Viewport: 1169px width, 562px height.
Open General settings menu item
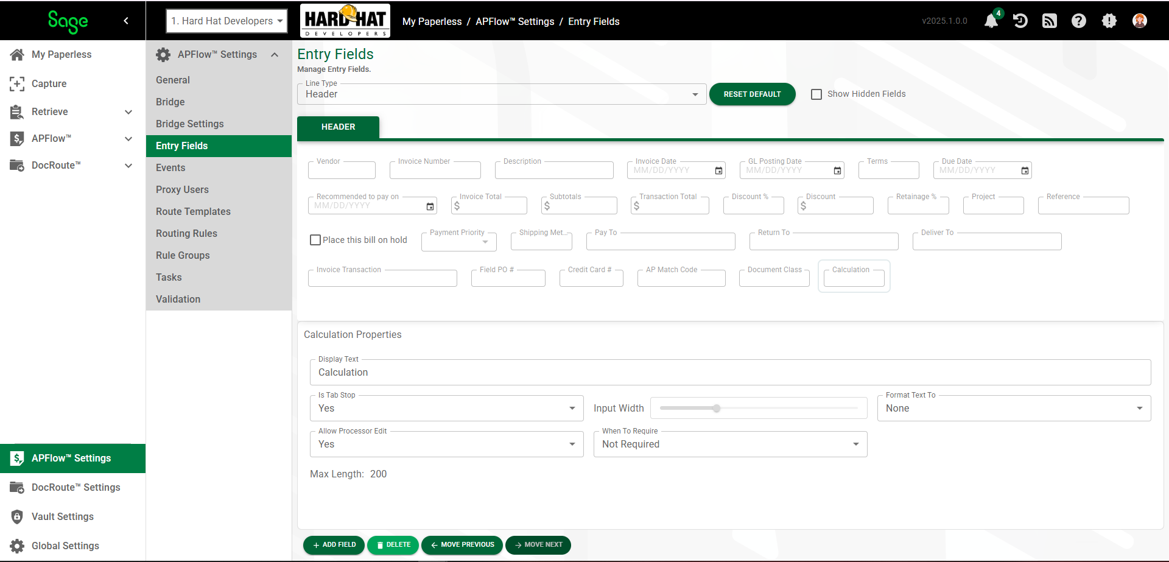[219, 80]
